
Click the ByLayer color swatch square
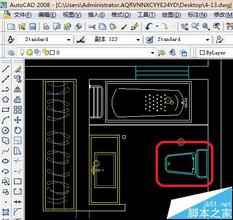click(202, 53)
